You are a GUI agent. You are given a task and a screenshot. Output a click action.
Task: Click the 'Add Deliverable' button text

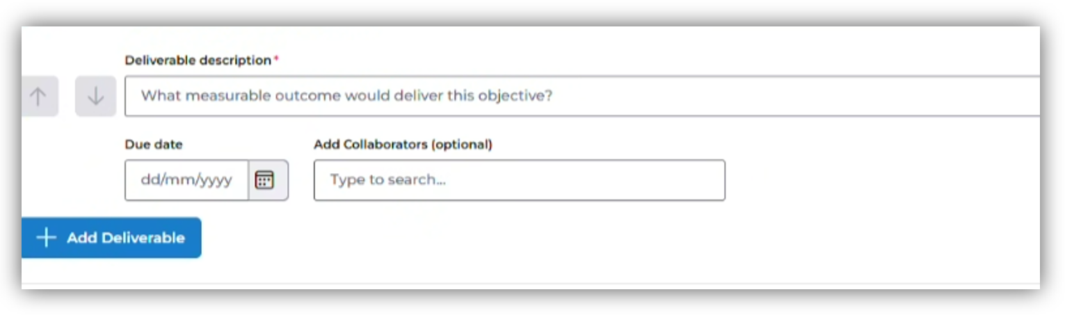coord(126,238)
